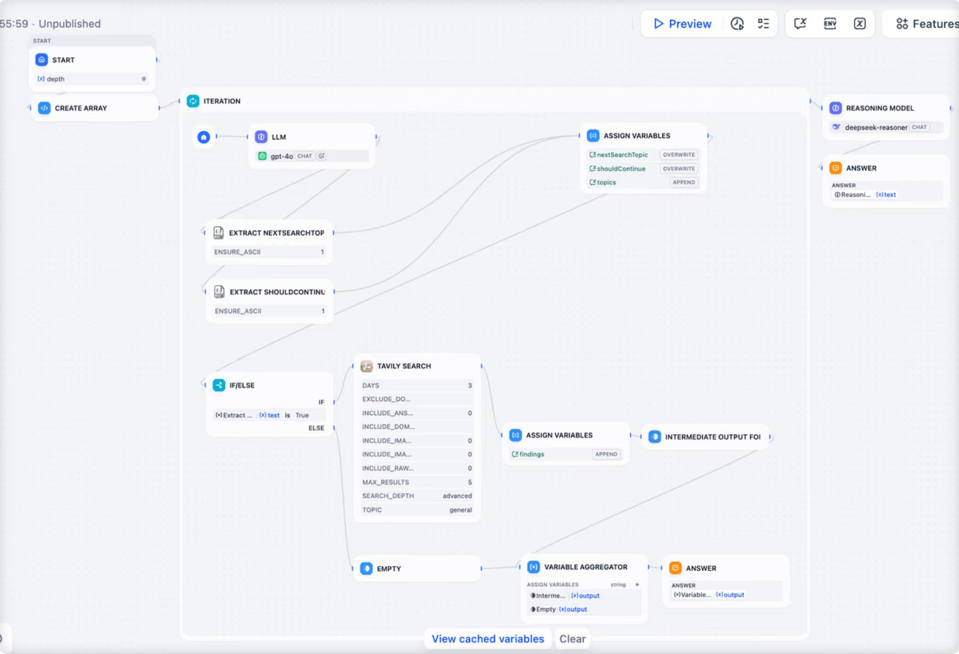Click the shouldContinue variable row

(643, 169)
